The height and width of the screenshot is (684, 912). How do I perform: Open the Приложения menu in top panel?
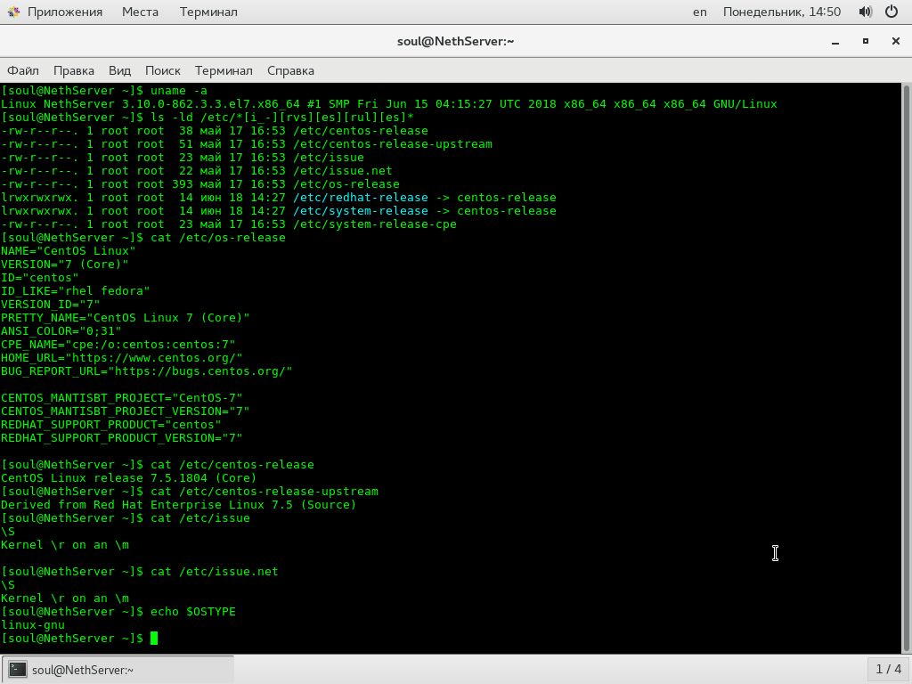pyautogui.click(x=64, y=12)
